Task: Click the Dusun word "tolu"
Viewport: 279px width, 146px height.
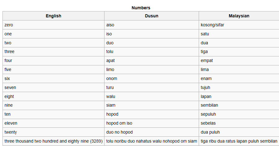Action: click(110, 51)
